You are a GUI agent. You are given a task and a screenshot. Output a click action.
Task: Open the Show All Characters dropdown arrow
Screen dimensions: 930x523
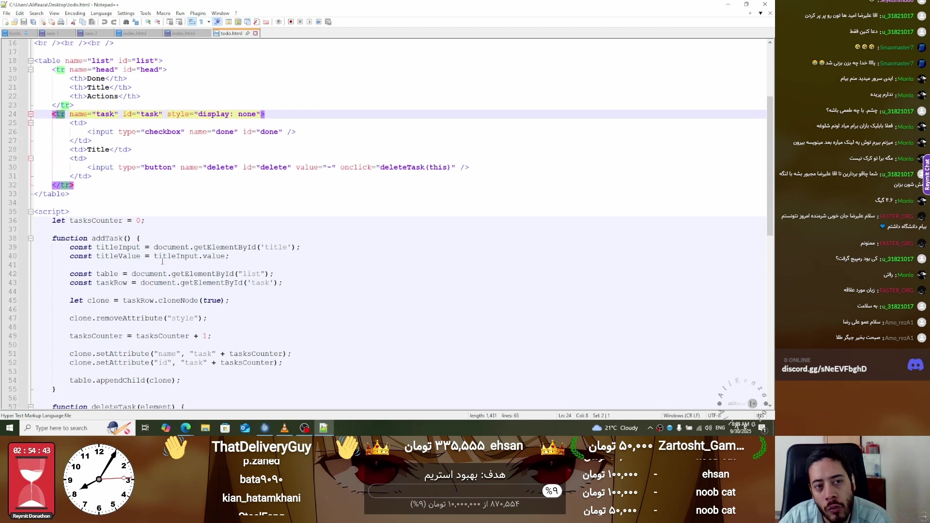209,22
